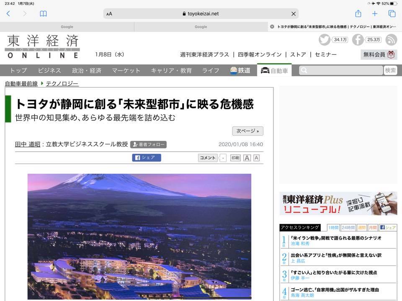Open the セミナー link
The image size is (402, 301).
(326, 54)
